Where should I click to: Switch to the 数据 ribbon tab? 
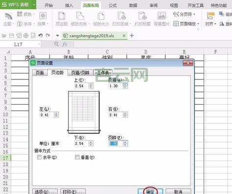[133, 5]
